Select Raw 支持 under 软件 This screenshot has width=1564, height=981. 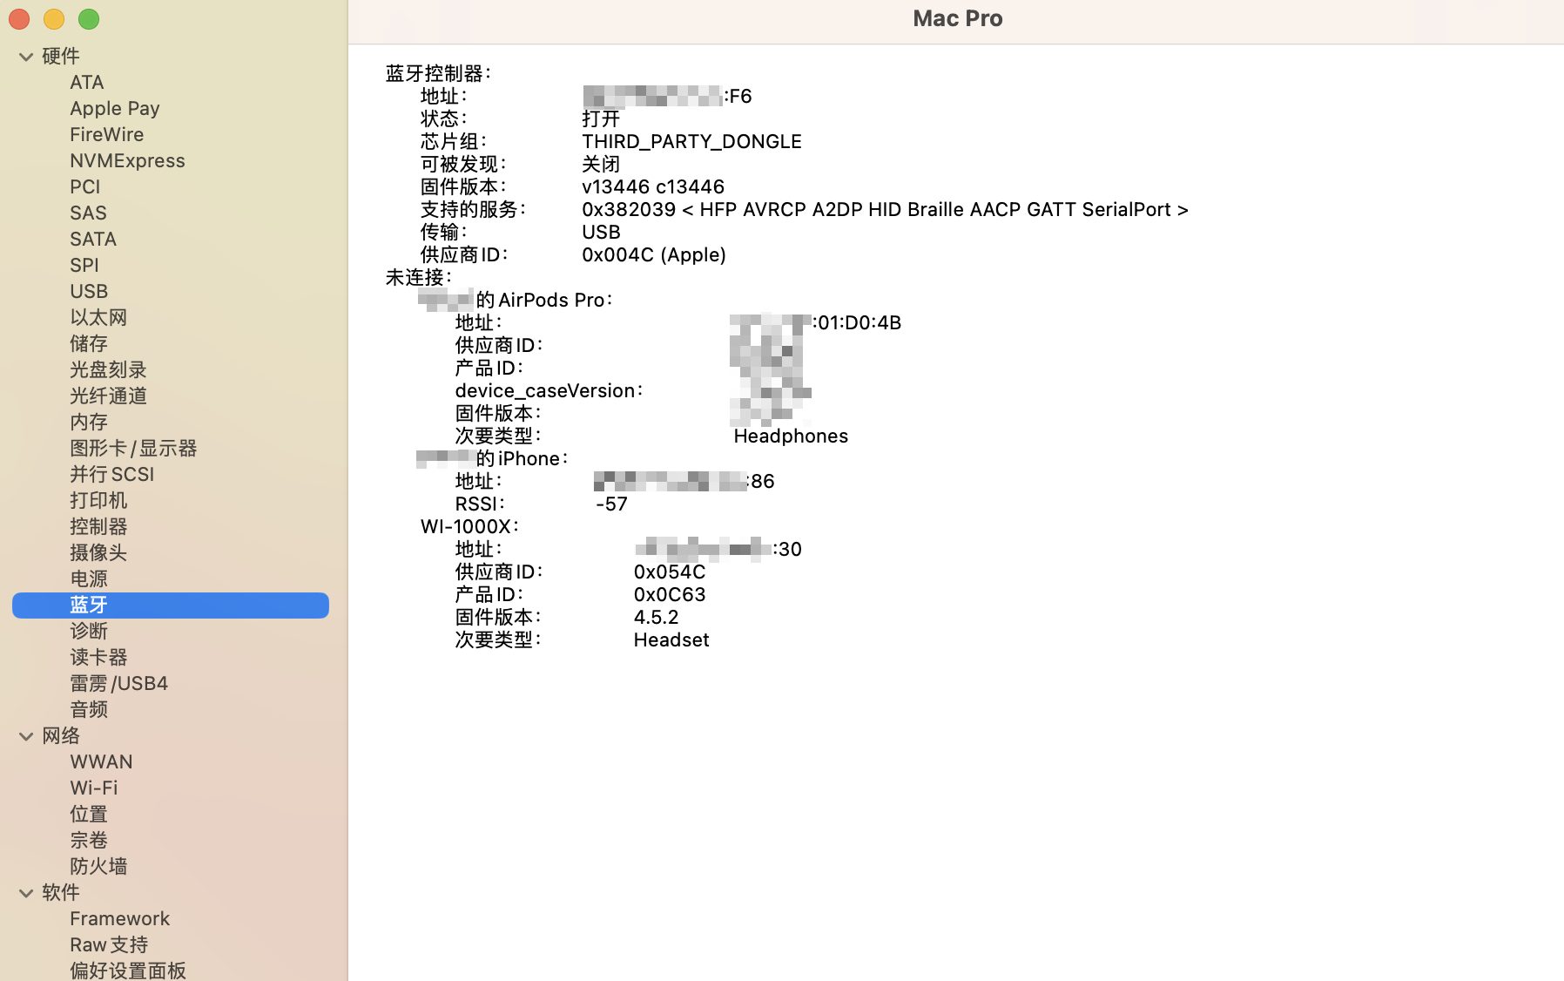coord(108,944)
